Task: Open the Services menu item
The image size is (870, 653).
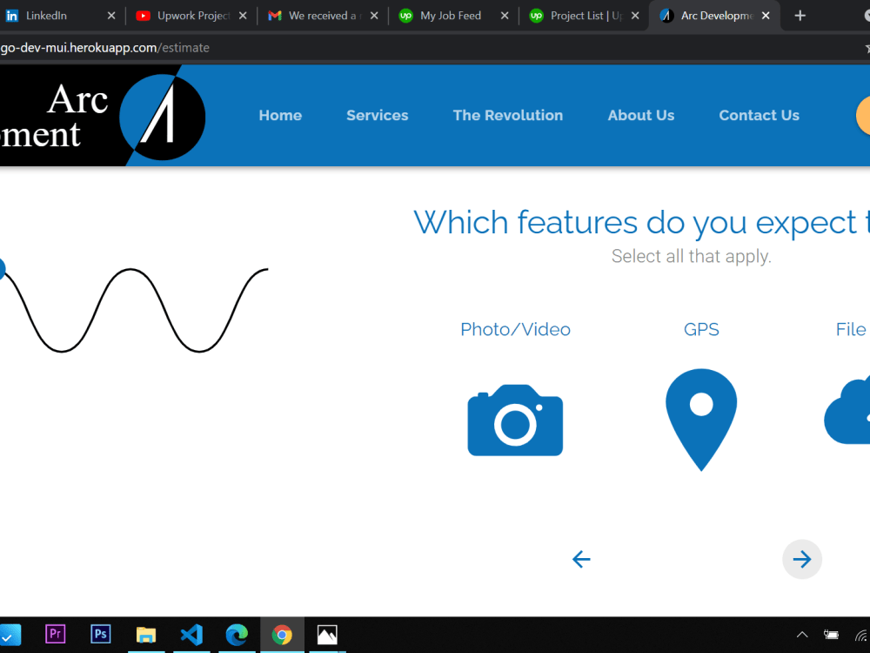Action: tap(378, 115)
